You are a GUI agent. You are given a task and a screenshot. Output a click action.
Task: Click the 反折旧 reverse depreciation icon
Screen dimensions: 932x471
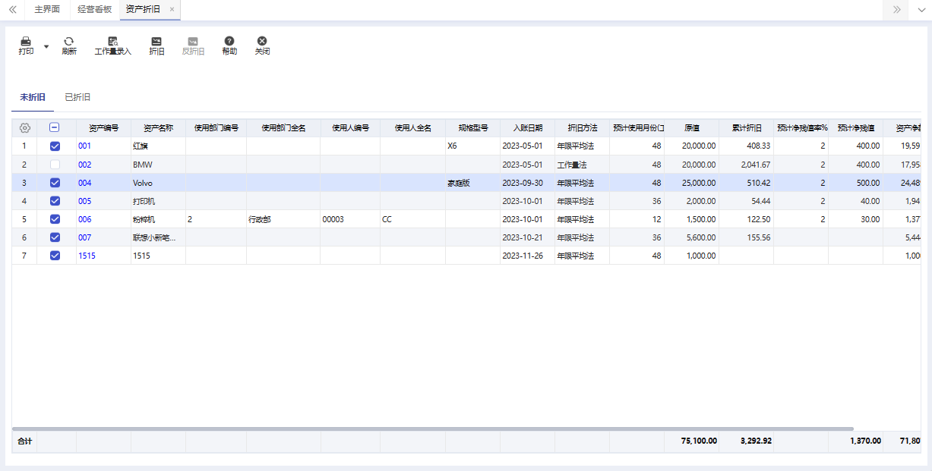pos(193,41)
